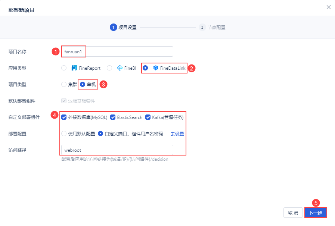
Task: Go to step 2 节点配置
Action: (212, 27)
